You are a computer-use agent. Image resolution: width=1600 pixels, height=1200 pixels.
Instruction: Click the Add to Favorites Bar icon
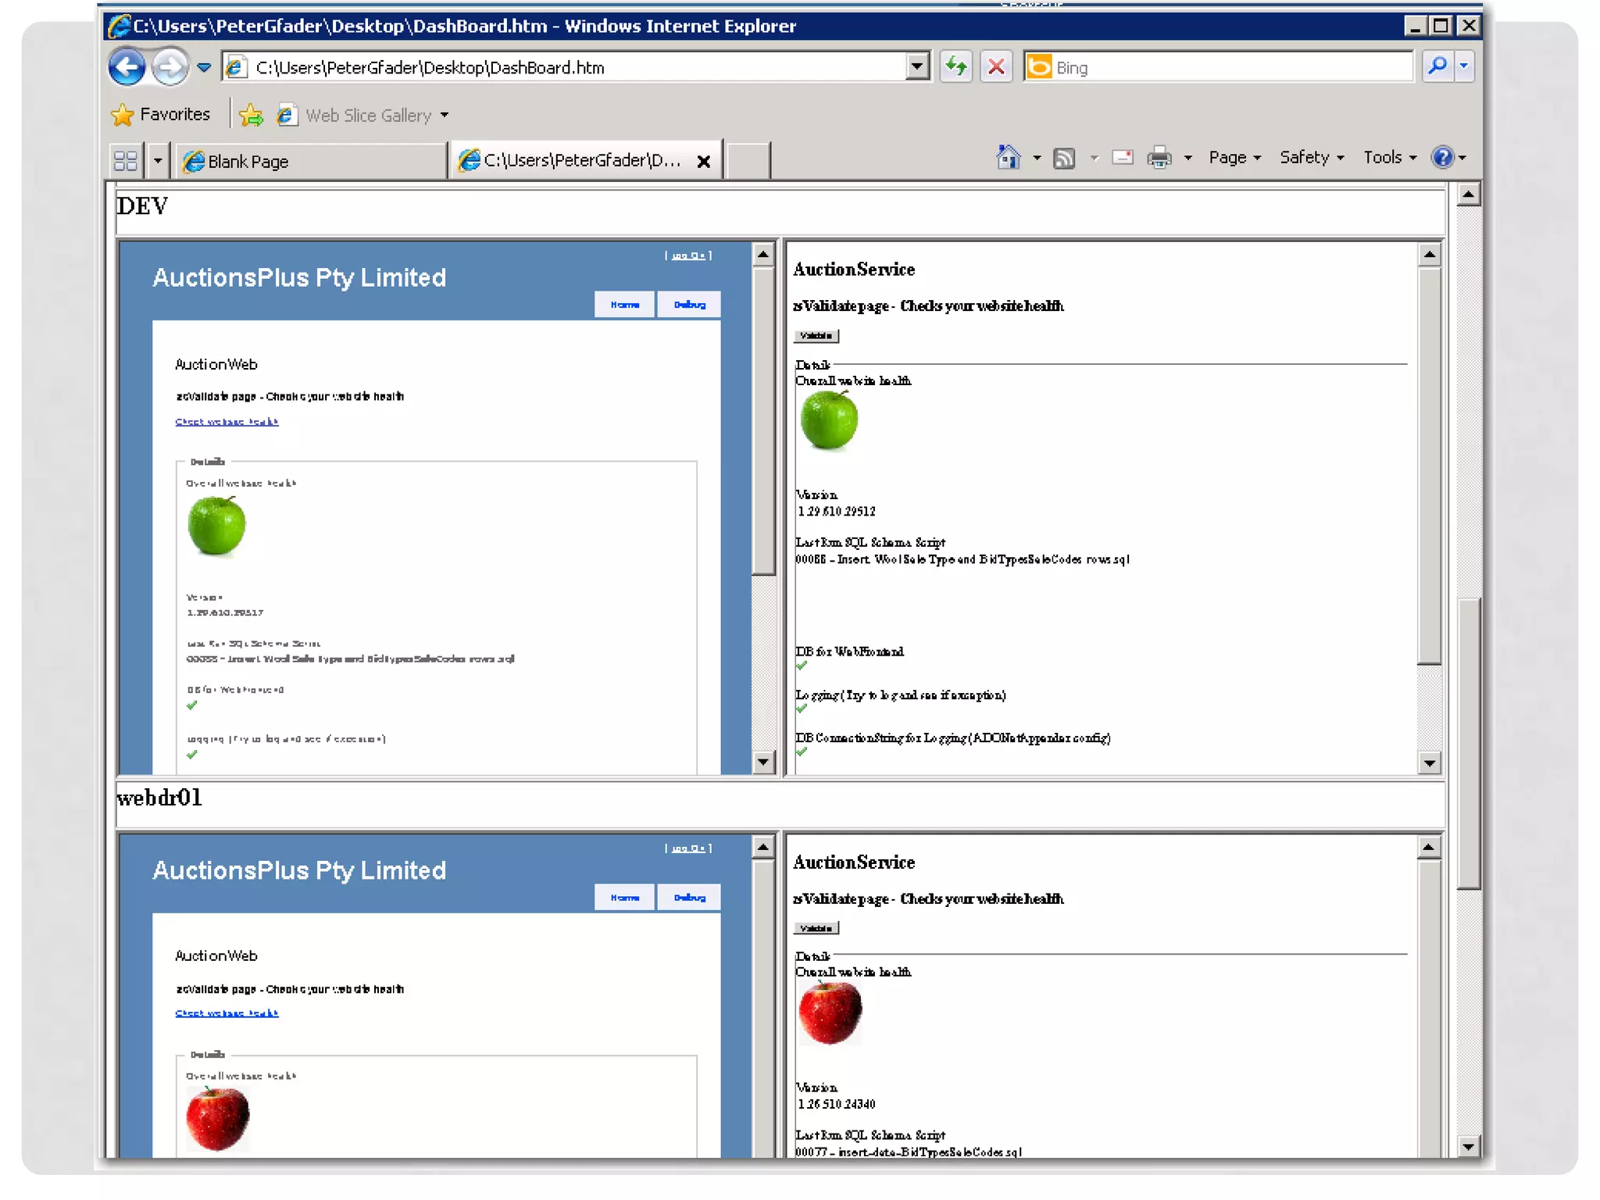(x=252, y=116)
